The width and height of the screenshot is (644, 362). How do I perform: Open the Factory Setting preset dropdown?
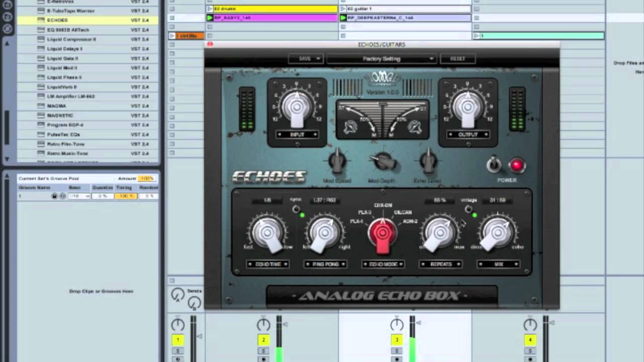coord(381,59)
